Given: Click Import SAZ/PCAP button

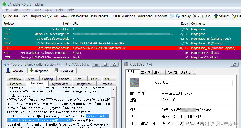Looking at the screenshot, I should [44, 16].
